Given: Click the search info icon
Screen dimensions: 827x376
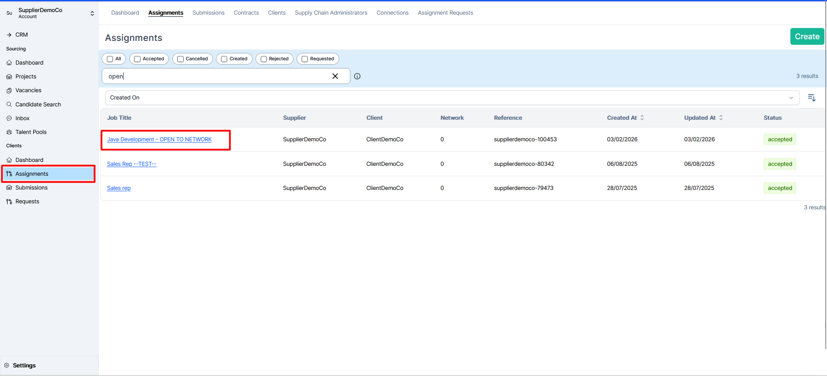Looking at the screenshot, I should click(x=357, y=76).
